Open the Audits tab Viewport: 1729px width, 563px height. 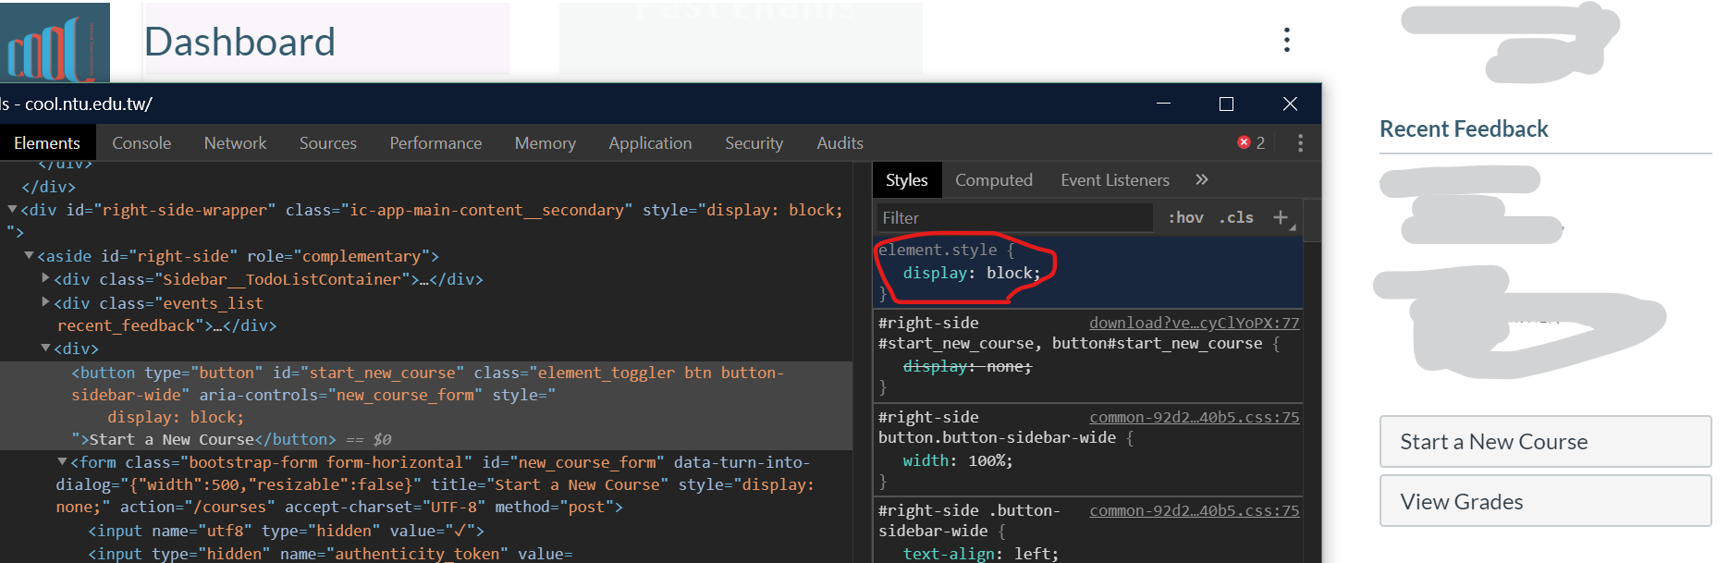pyautogui.click(x=840, y=143)
